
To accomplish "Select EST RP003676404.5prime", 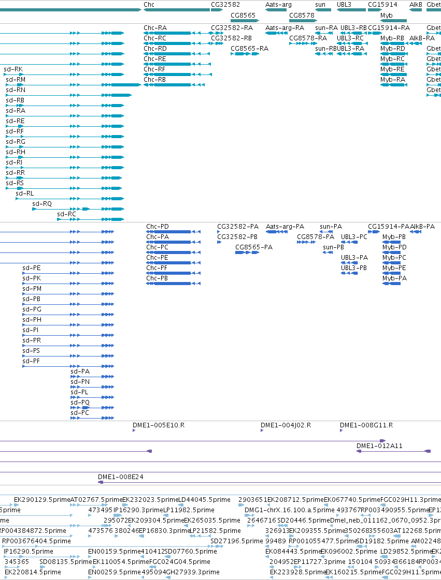I will click(36, 541).
